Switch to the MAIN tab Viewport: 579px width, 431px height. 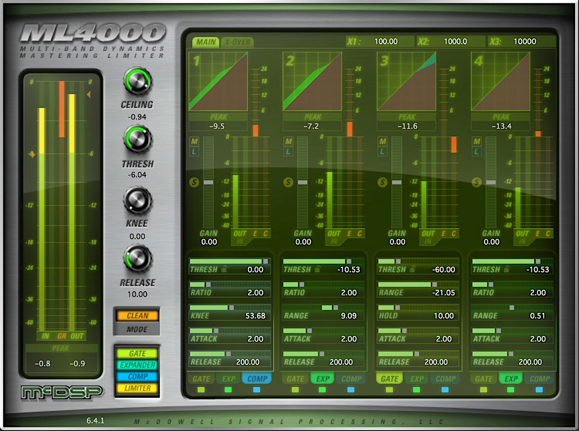click(206, 42)
